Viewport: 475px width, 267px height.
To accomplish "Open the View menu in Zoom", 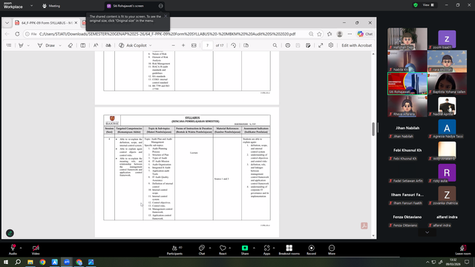I will [428, 5].
